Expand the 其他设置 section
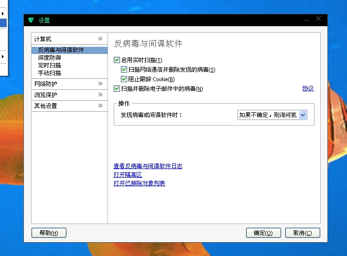 tap(100, 106)
